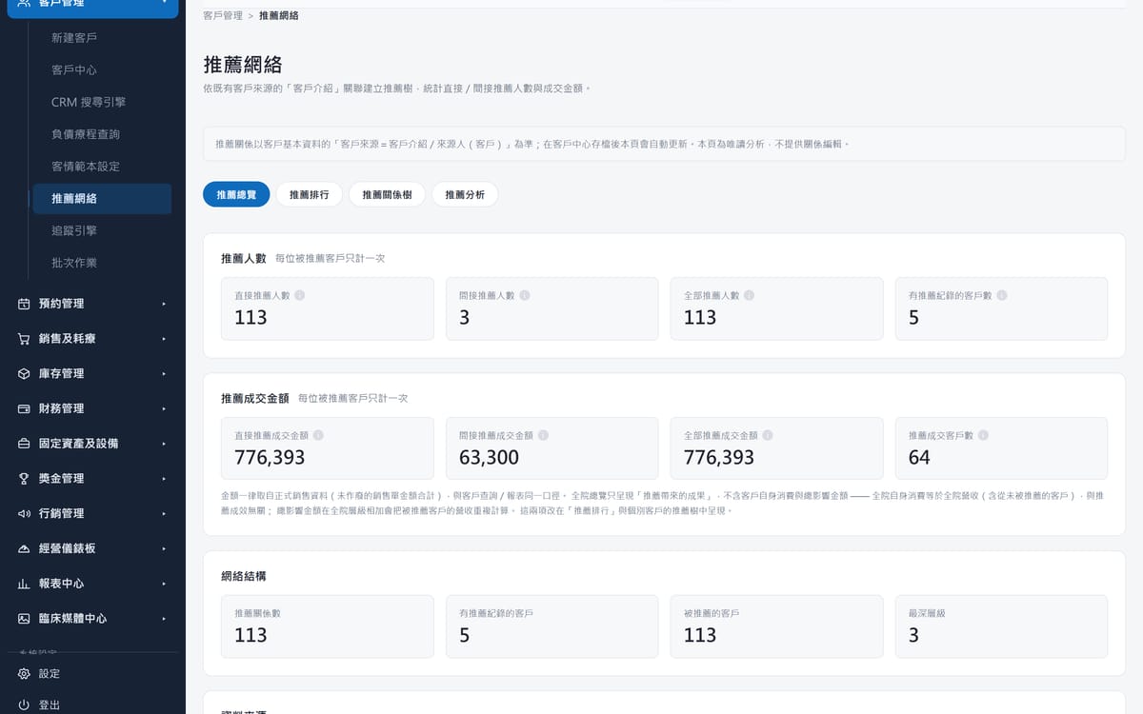Expand the 經營儀錶板 menu arrow
Viewport: 1143px width, 714px height.
(x=164, y=548)
